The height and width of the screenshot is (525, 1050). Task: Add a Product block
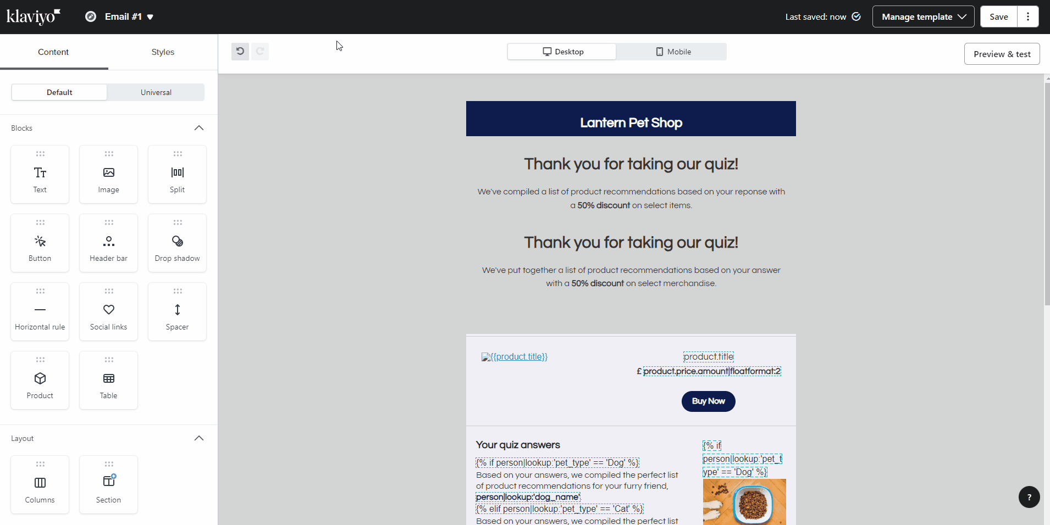point(40,380)
